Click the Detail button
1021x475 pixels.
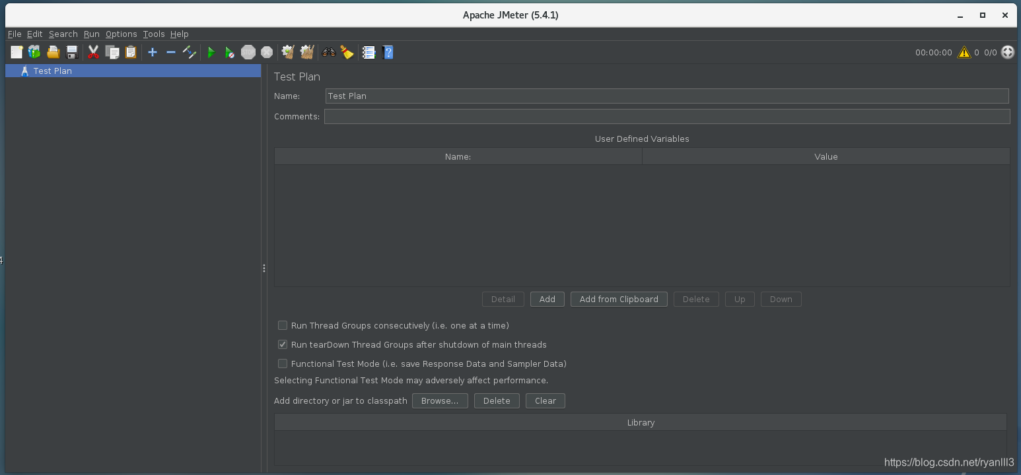(503, 299)
